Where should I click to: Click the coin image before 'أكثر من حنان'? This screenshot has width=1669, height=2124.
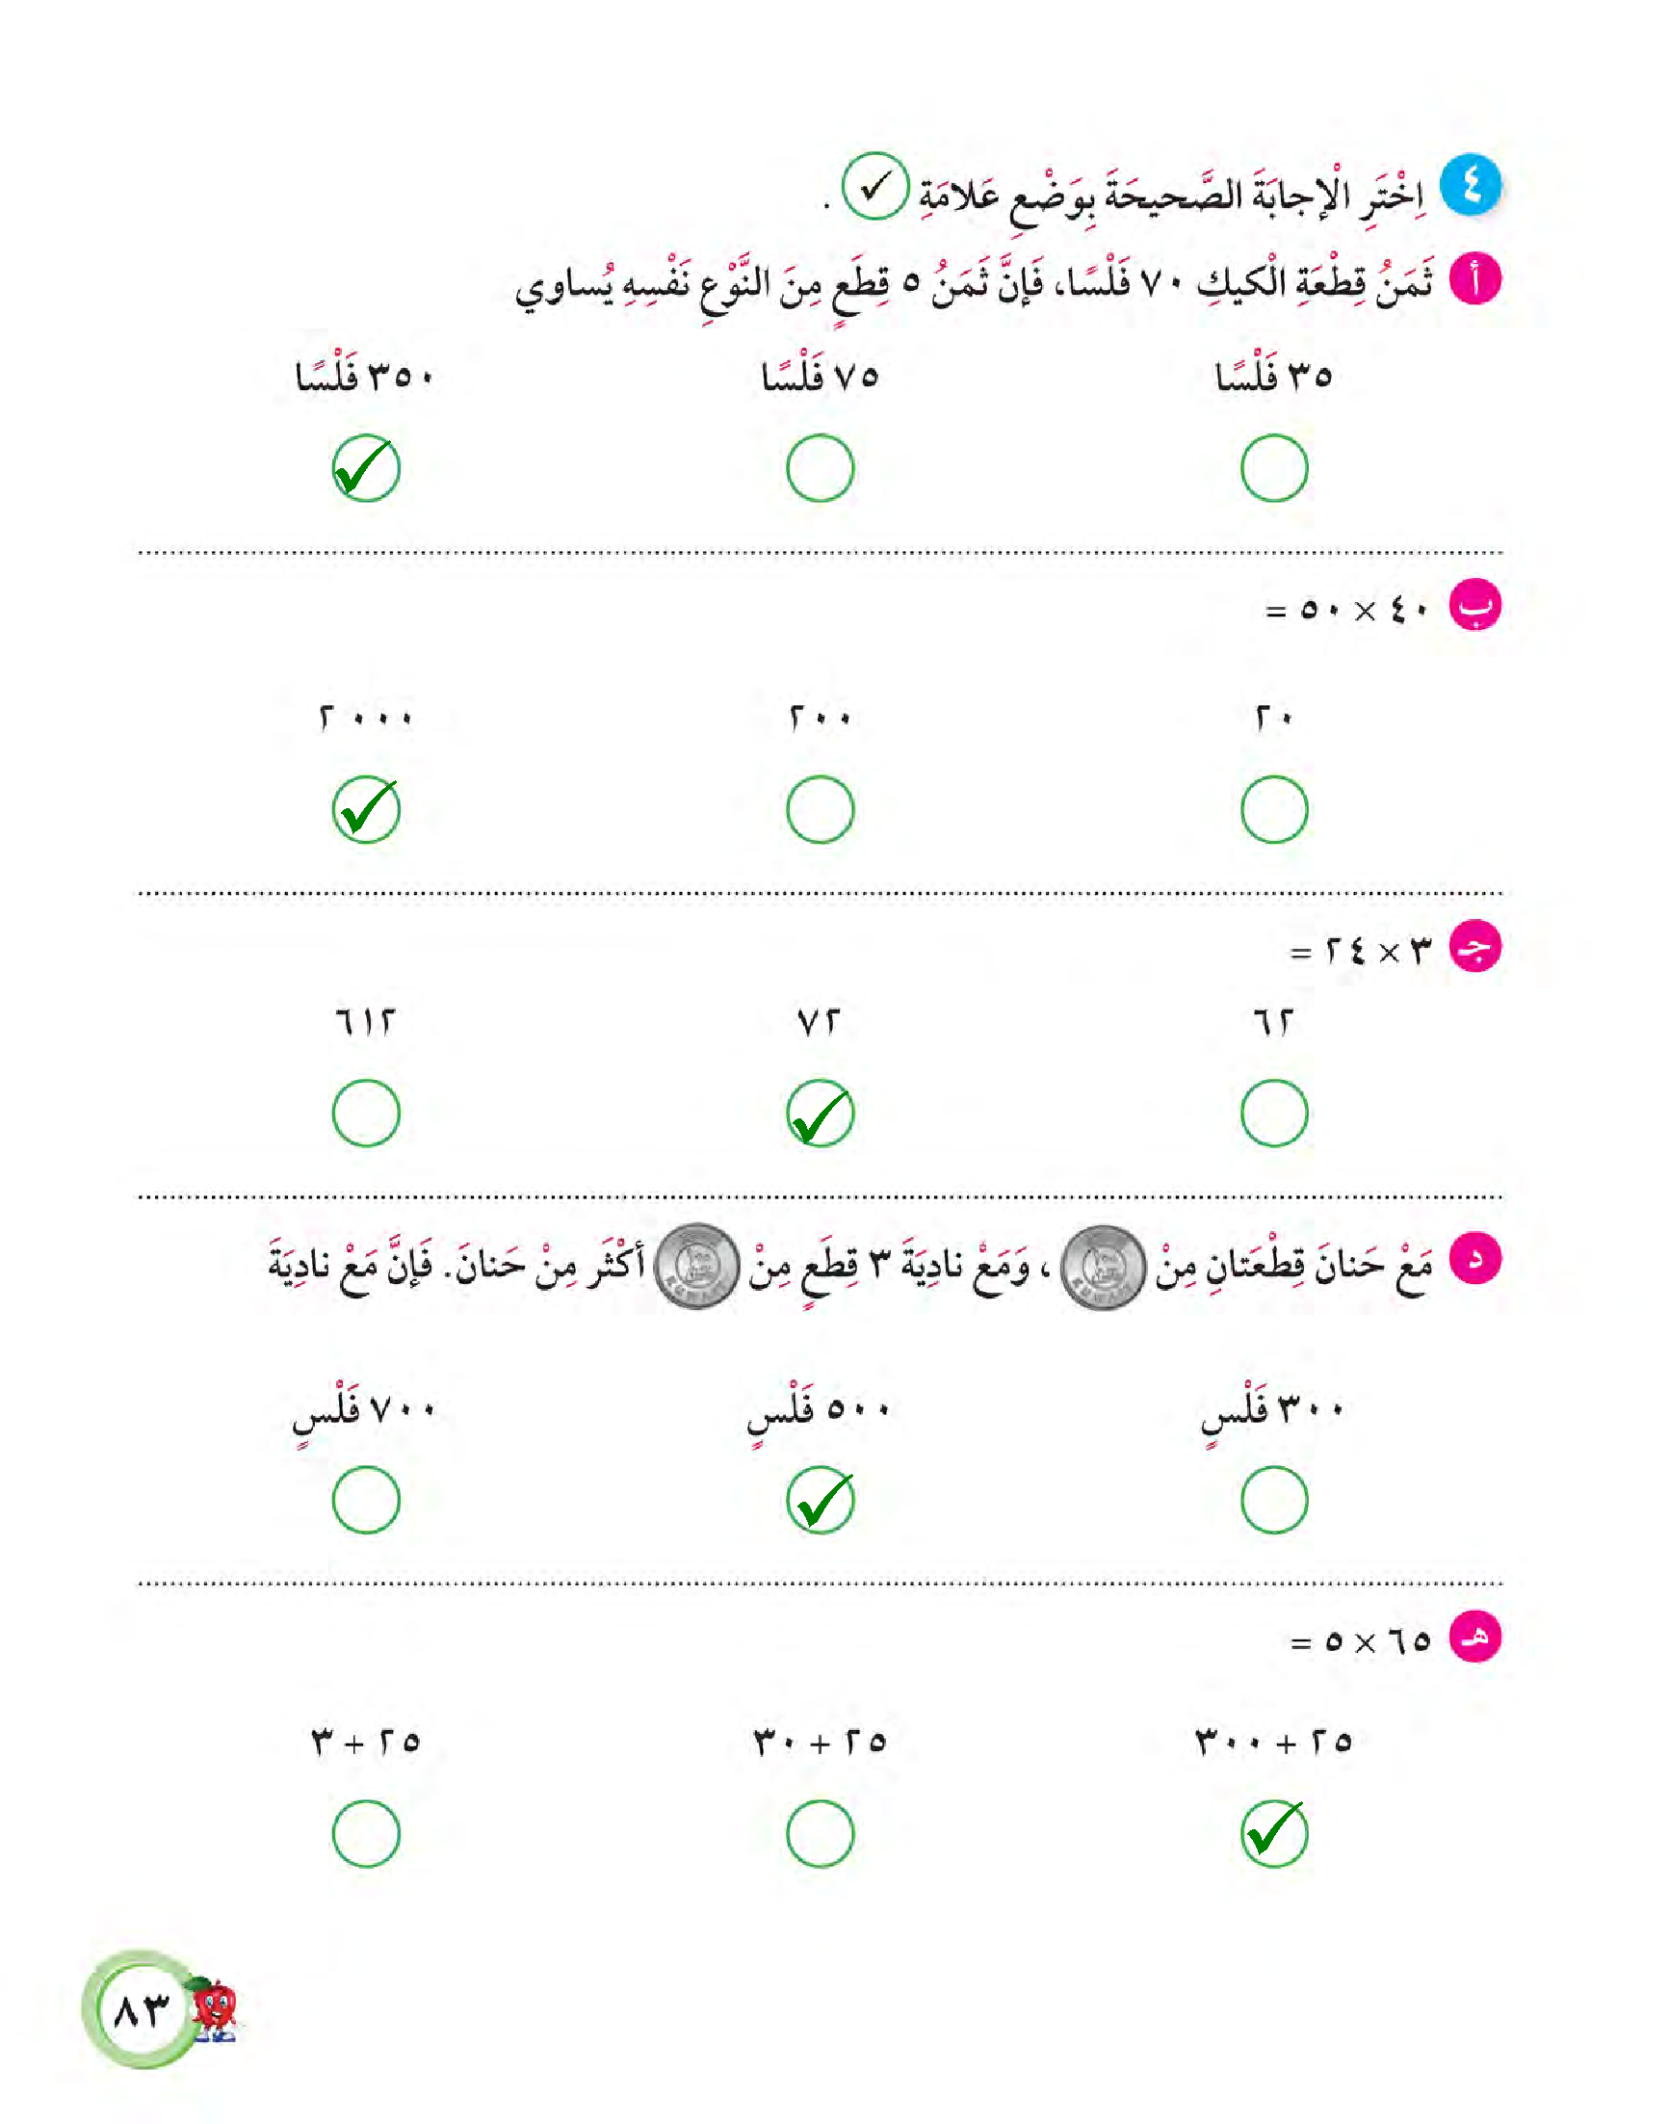[x=696, y=1267]
